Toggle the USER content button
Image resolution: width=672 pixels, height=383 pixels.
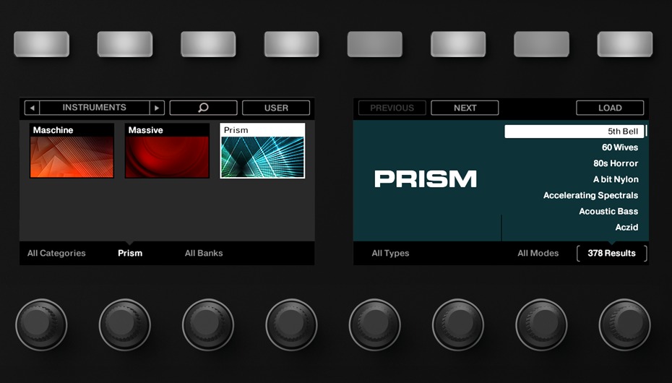click(276, 108)
